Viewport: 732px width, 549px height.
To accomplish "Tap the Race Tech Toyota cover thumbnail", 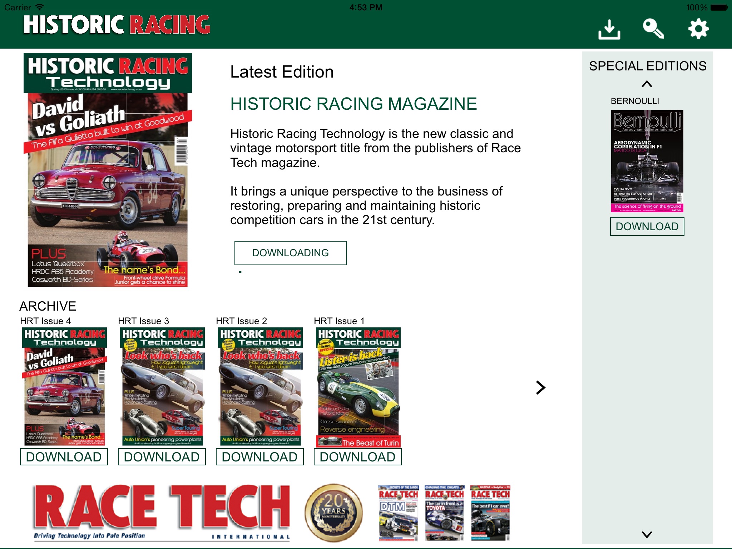I will pyautogui.click(x=444, y=513).
